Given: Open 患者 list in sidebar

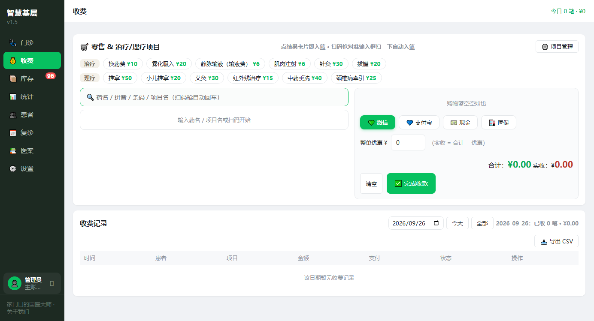Looking at the screenshot, I should (32, 114).
